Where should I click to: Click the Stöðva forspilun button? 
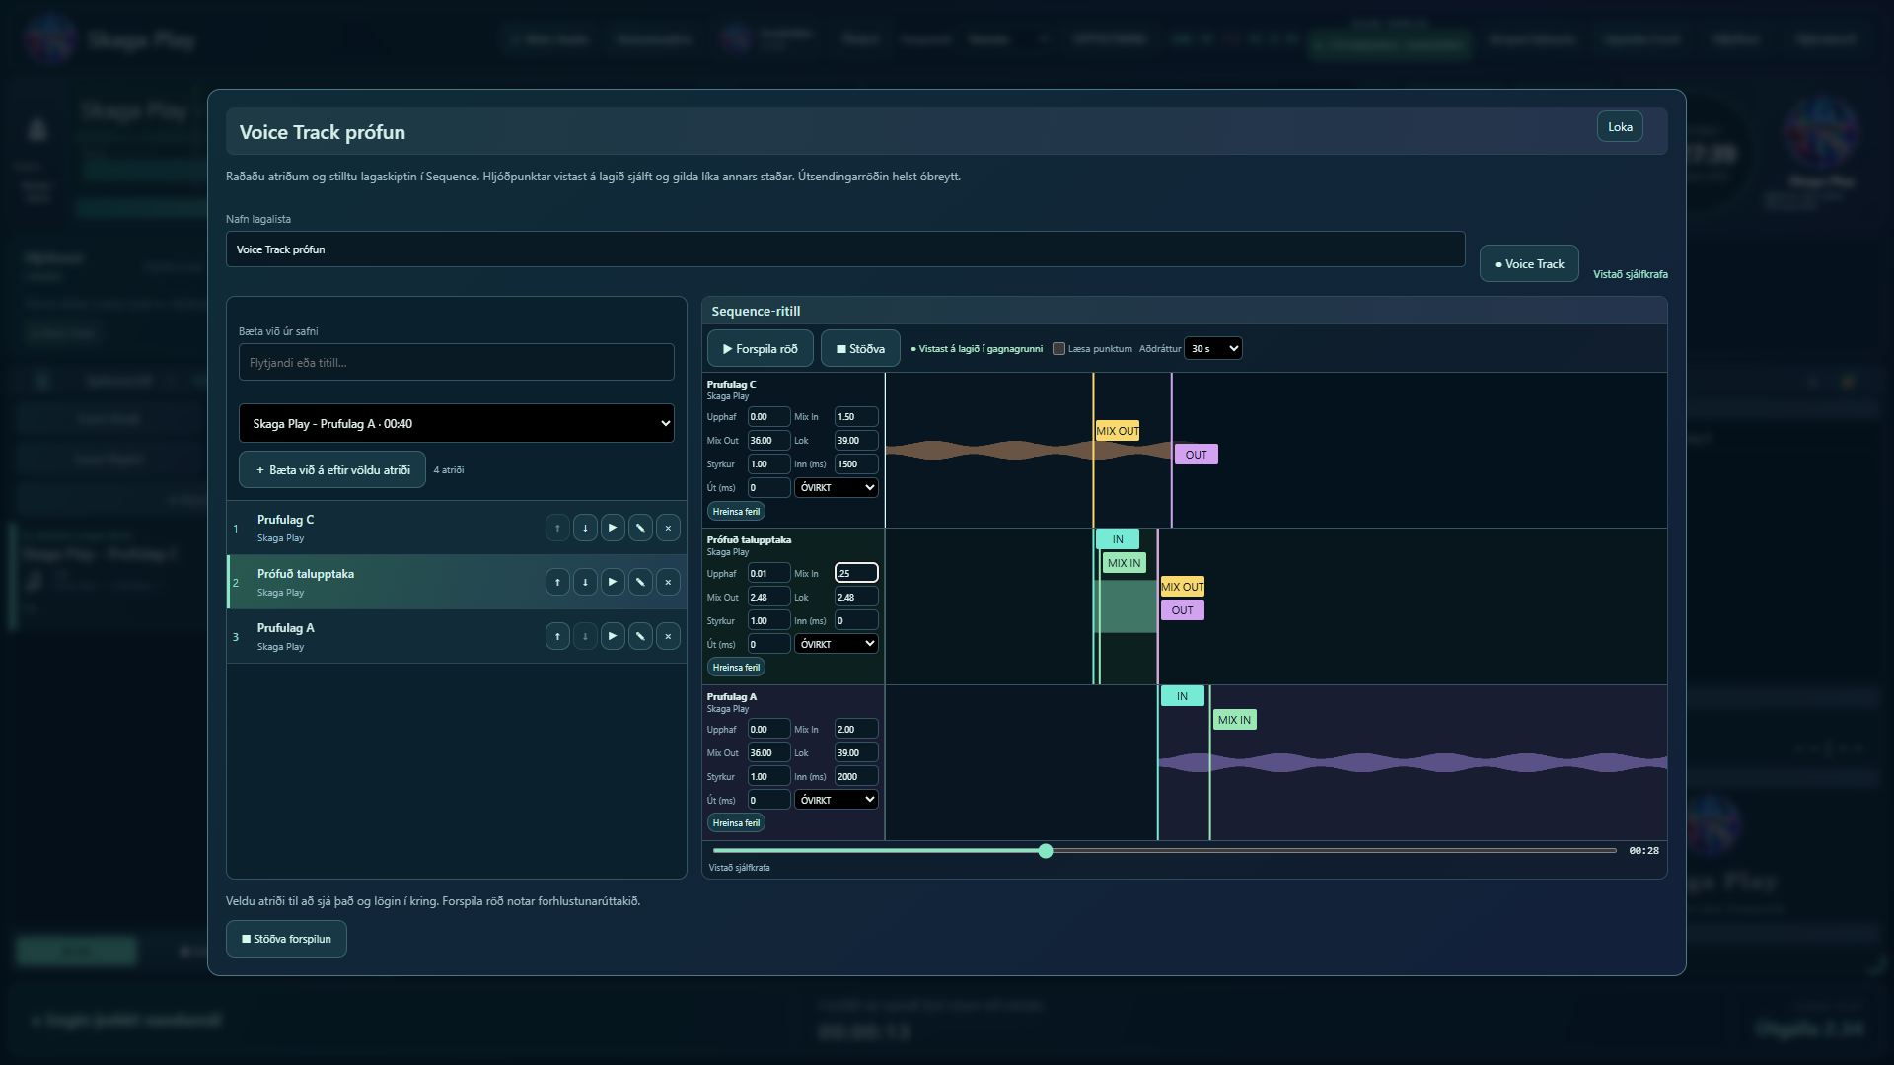pyautogui.click(x=286, y=939)
